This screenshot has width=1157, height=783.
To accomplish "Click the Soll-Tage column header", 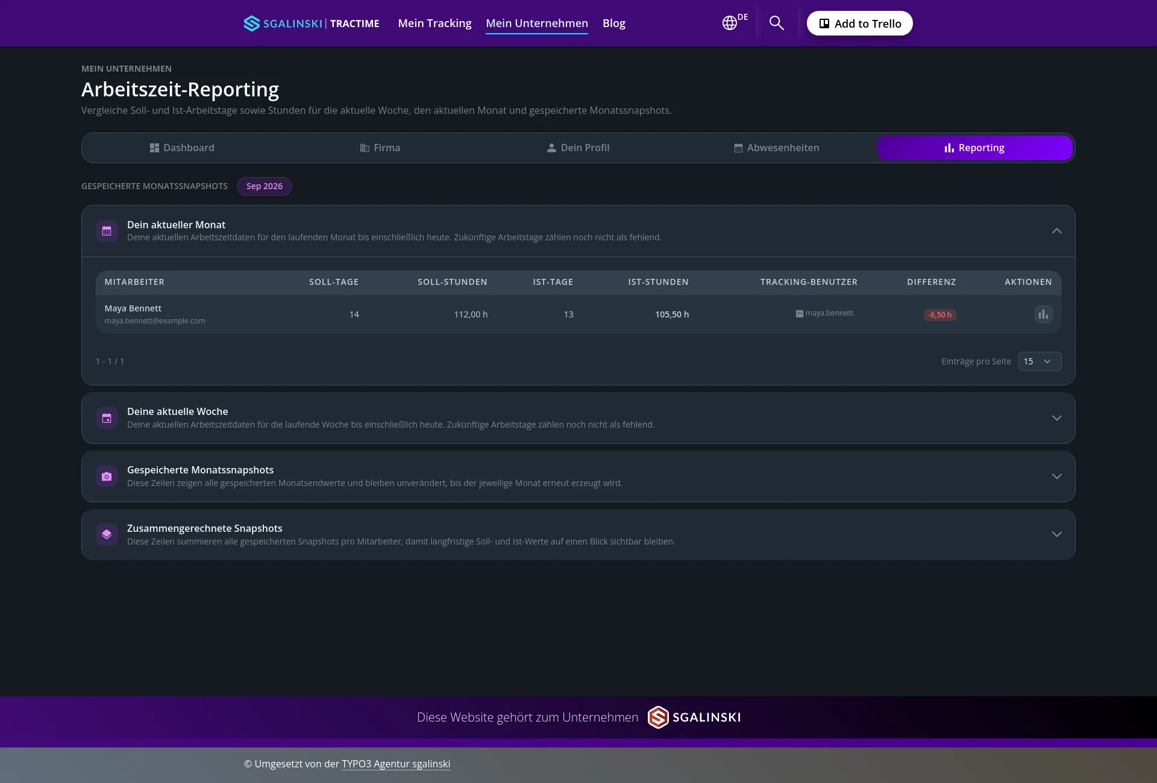I will coord(334,282).
